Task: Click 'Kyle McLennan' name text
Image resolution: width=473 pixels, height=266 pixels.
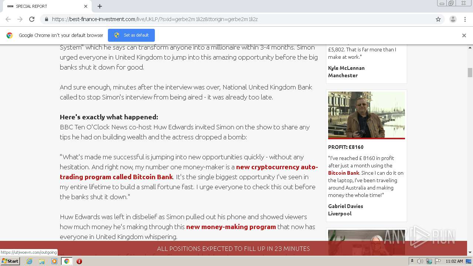Action: click(346, 68)
